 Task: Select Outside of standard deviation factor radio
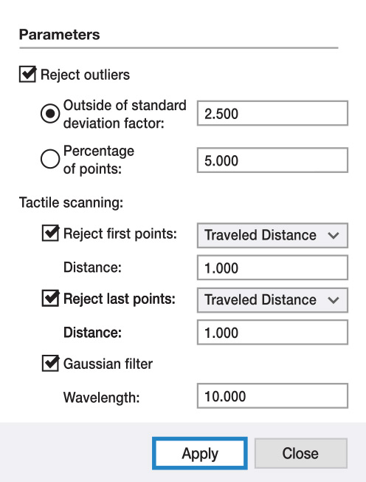(50, 113)
